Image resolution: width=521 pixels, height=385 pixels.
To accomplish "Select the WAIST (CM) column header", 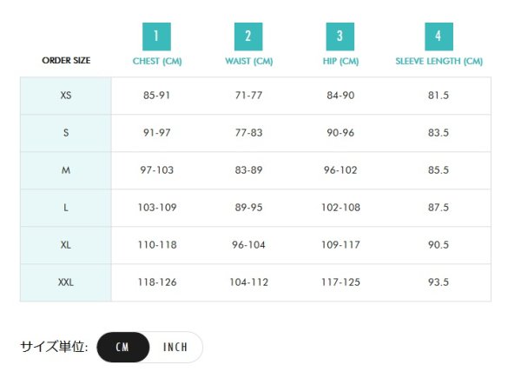I will click(248, 62).
